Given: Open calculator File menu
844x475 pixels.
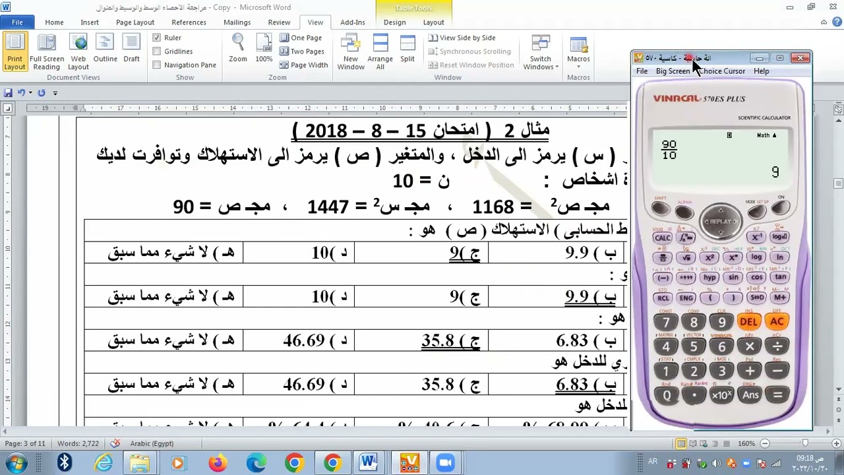Looking at the screenshot, I should 642,71.
